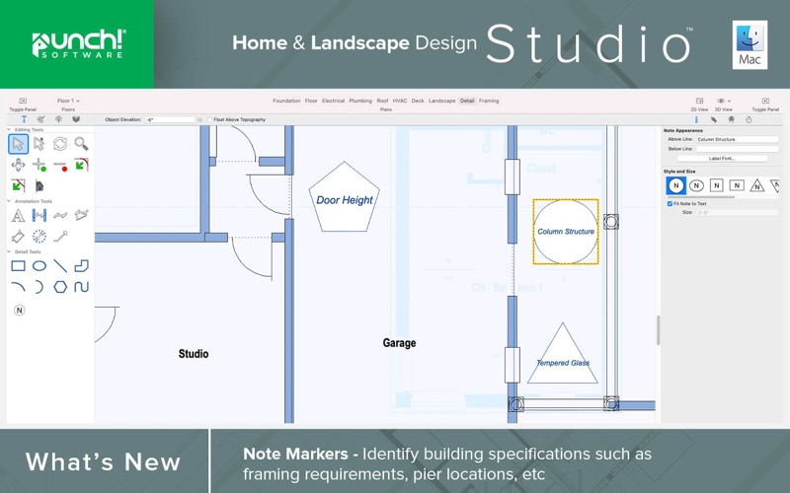Choose the wide rectangle note marker style
790x493 pixels.
coord(737,185)
